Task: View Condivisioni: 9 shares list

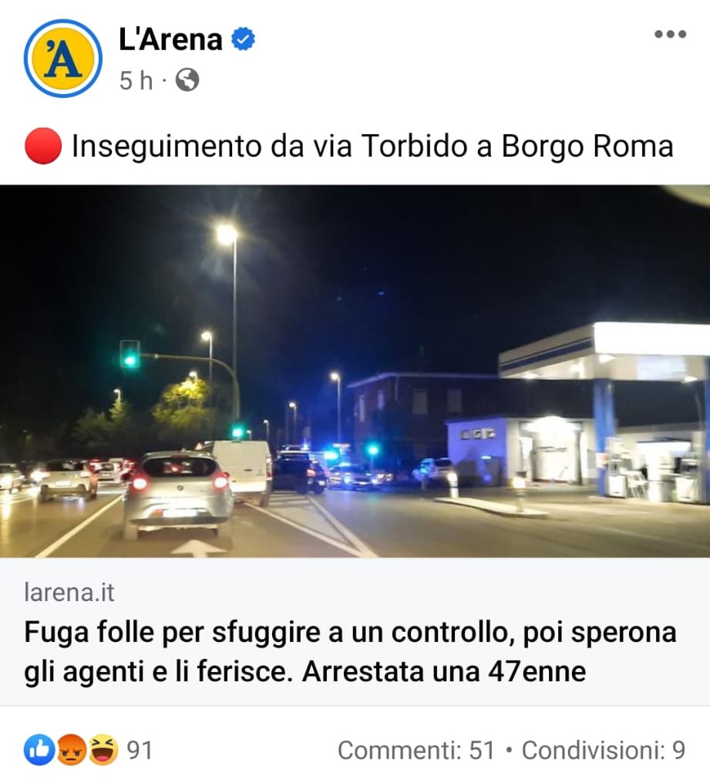Action: 604,750
